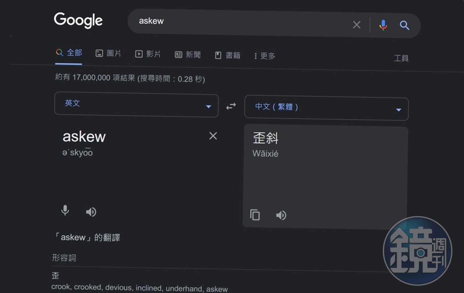Use microphone for translation input

(x=65, y=210)
